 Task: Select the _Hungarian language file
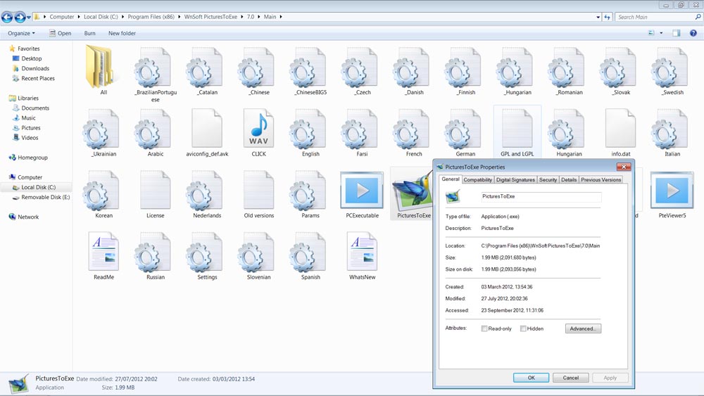[x=515, y=68]
